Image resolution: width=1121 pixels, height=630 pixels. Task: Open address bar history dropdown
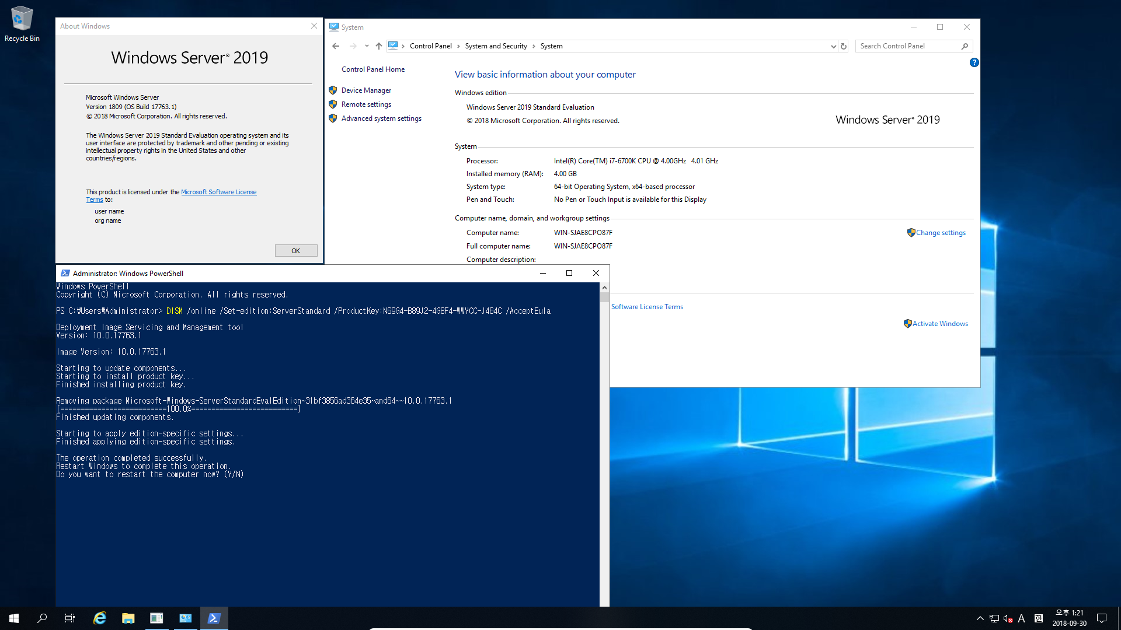pos(833,46)
